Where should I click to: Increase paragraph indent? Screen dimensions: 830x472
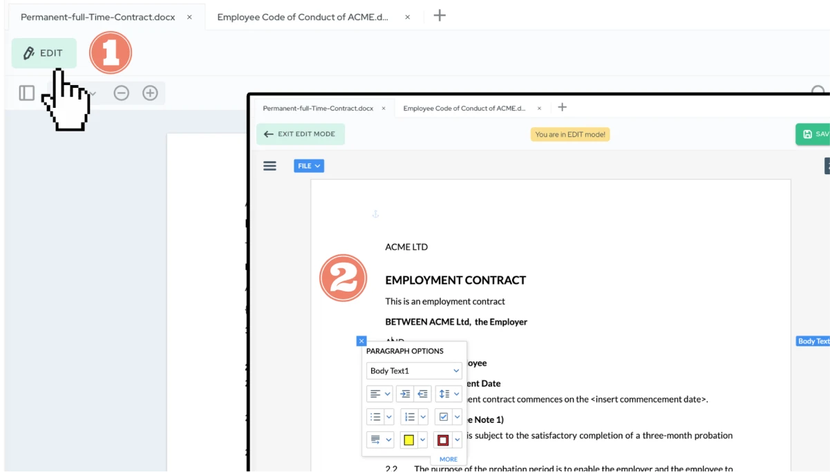tap(405, 394)
